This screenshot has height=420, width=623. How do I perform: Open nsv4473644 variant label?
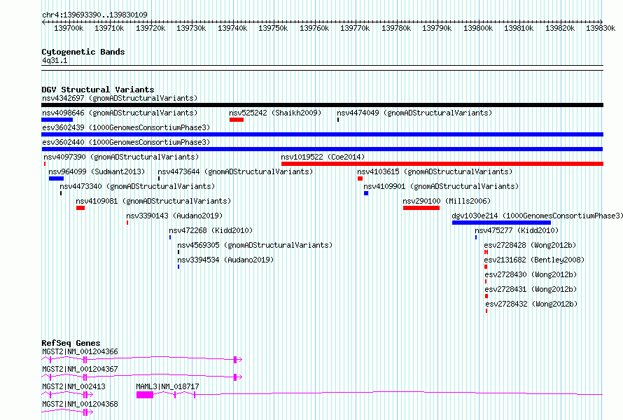pyautogui.click(x=235, y=171)
